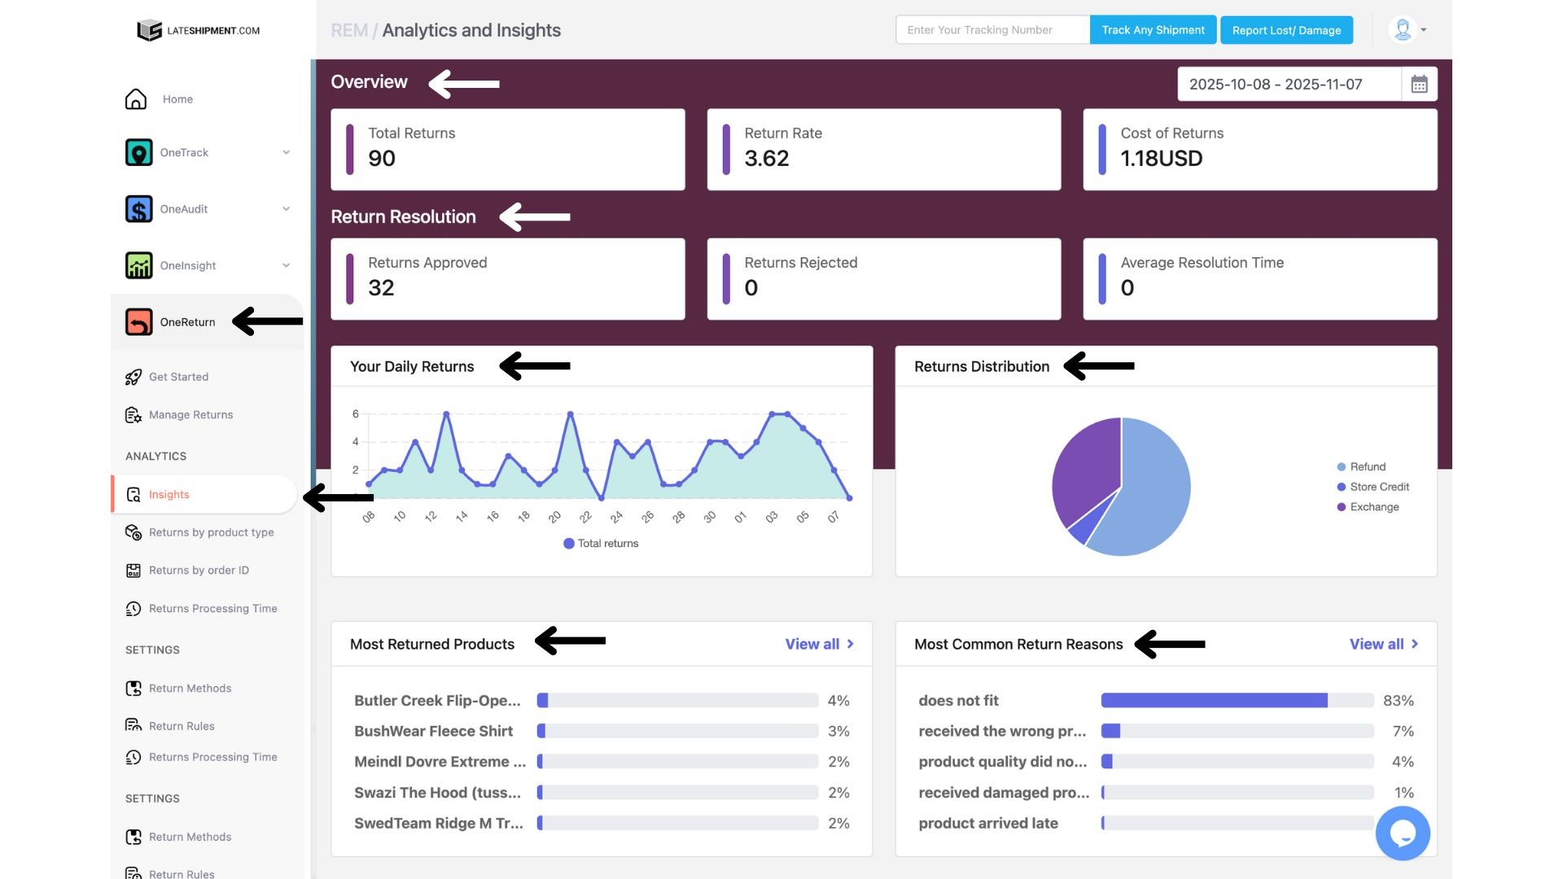
Task: Expand the OneTrack menu chevron
Action: (286, 152)
